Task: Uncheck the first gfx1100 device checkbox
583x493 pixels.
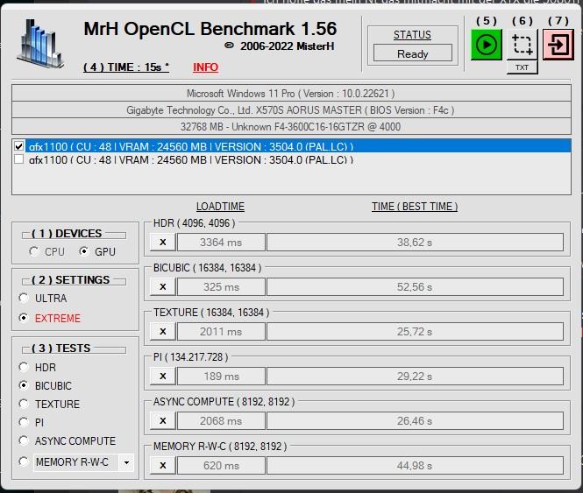Action: 19,146
